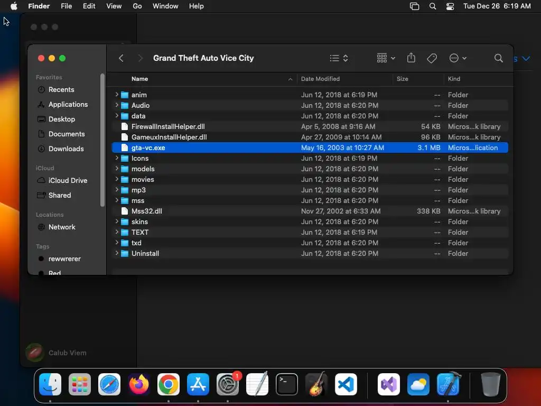
Task: Launch GarageBand from the Dock
Action: coord(316,384)
